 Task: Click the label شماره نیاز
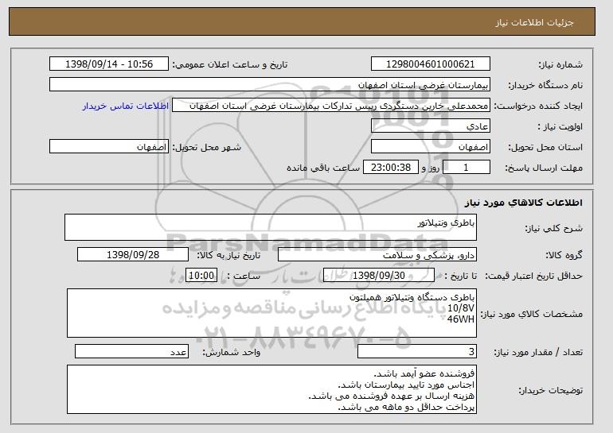560,64
